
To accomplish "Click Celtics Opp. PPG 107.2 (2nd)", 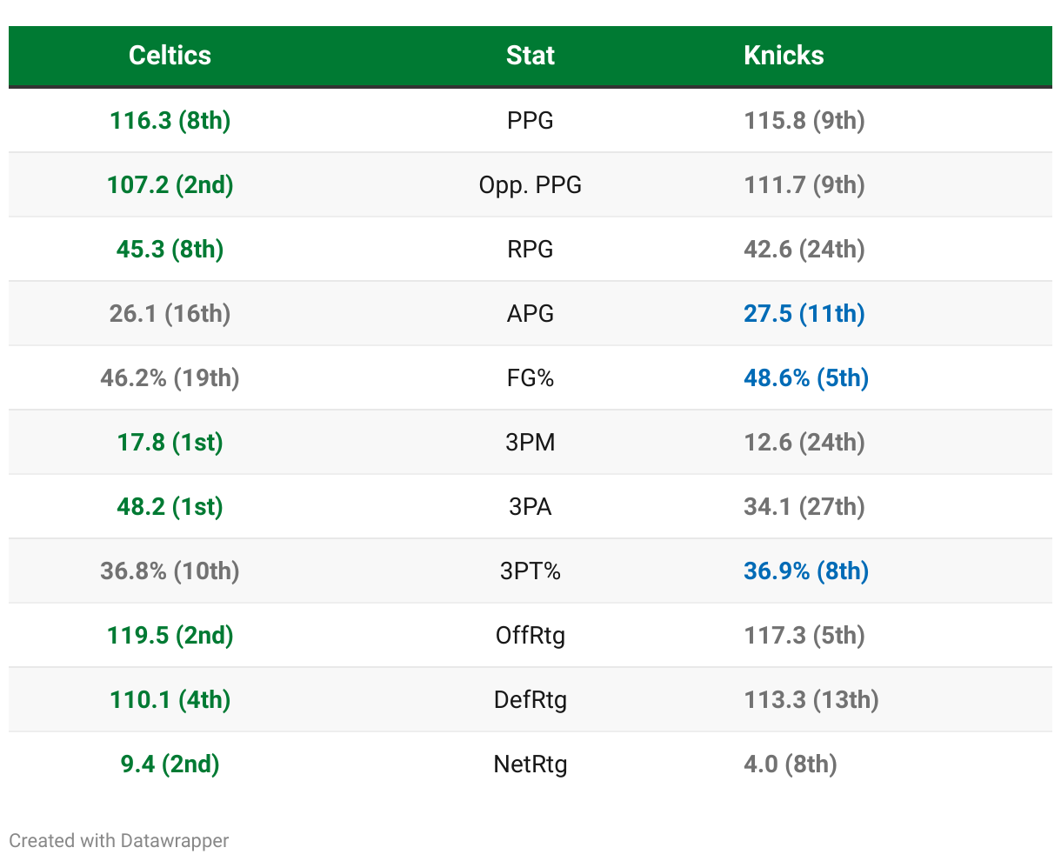I will tap(170, 185).
